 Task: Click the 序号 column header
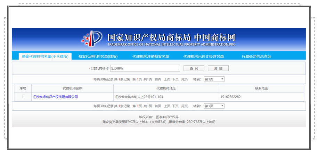(23, 88)
